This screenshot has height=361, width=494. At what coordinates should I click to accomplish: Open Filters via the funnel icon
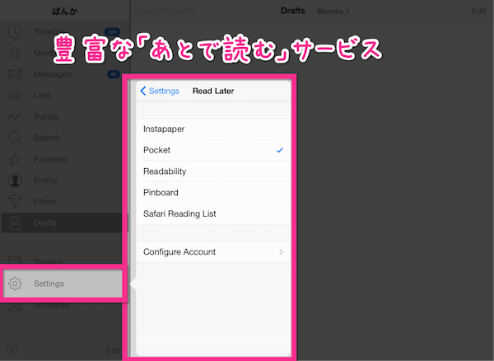[x=15, y=202]
